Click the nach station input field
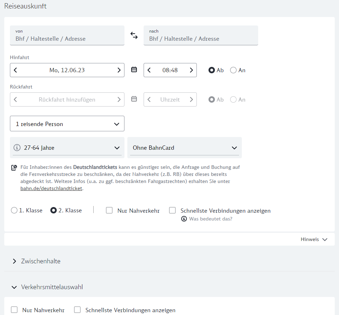The height and width of the screenshot is (315, 339). click(x=201, y=35)
